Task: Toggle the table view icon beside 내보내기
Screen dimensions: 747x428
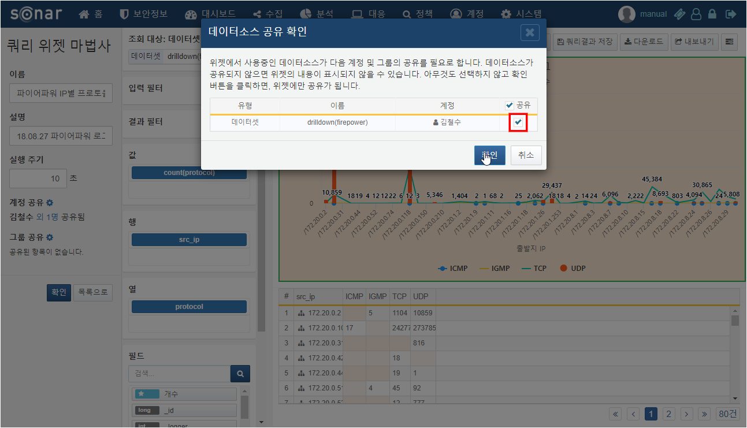Action: pyautogui.click(x=730, y=42)
